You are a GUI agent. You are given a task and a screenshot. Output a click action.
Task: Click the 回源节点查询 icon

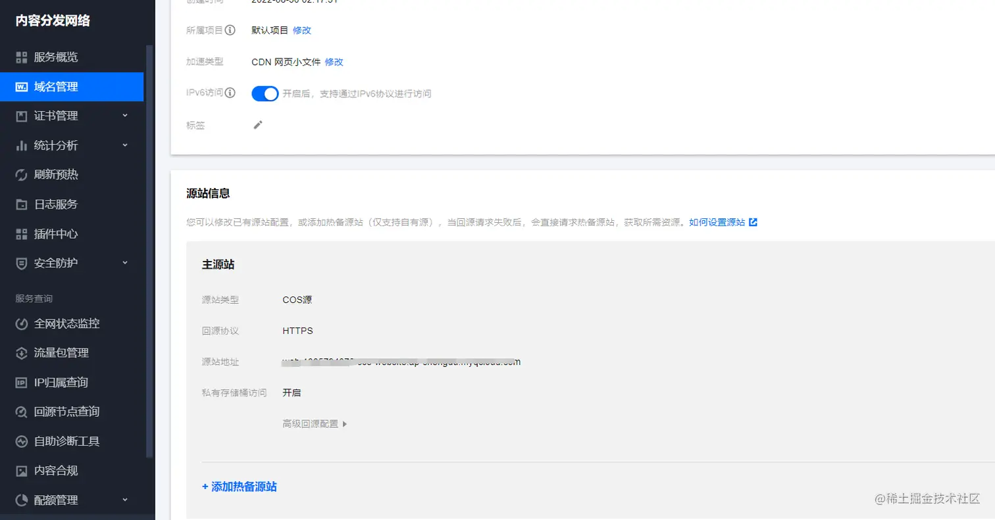click(22, 412)
